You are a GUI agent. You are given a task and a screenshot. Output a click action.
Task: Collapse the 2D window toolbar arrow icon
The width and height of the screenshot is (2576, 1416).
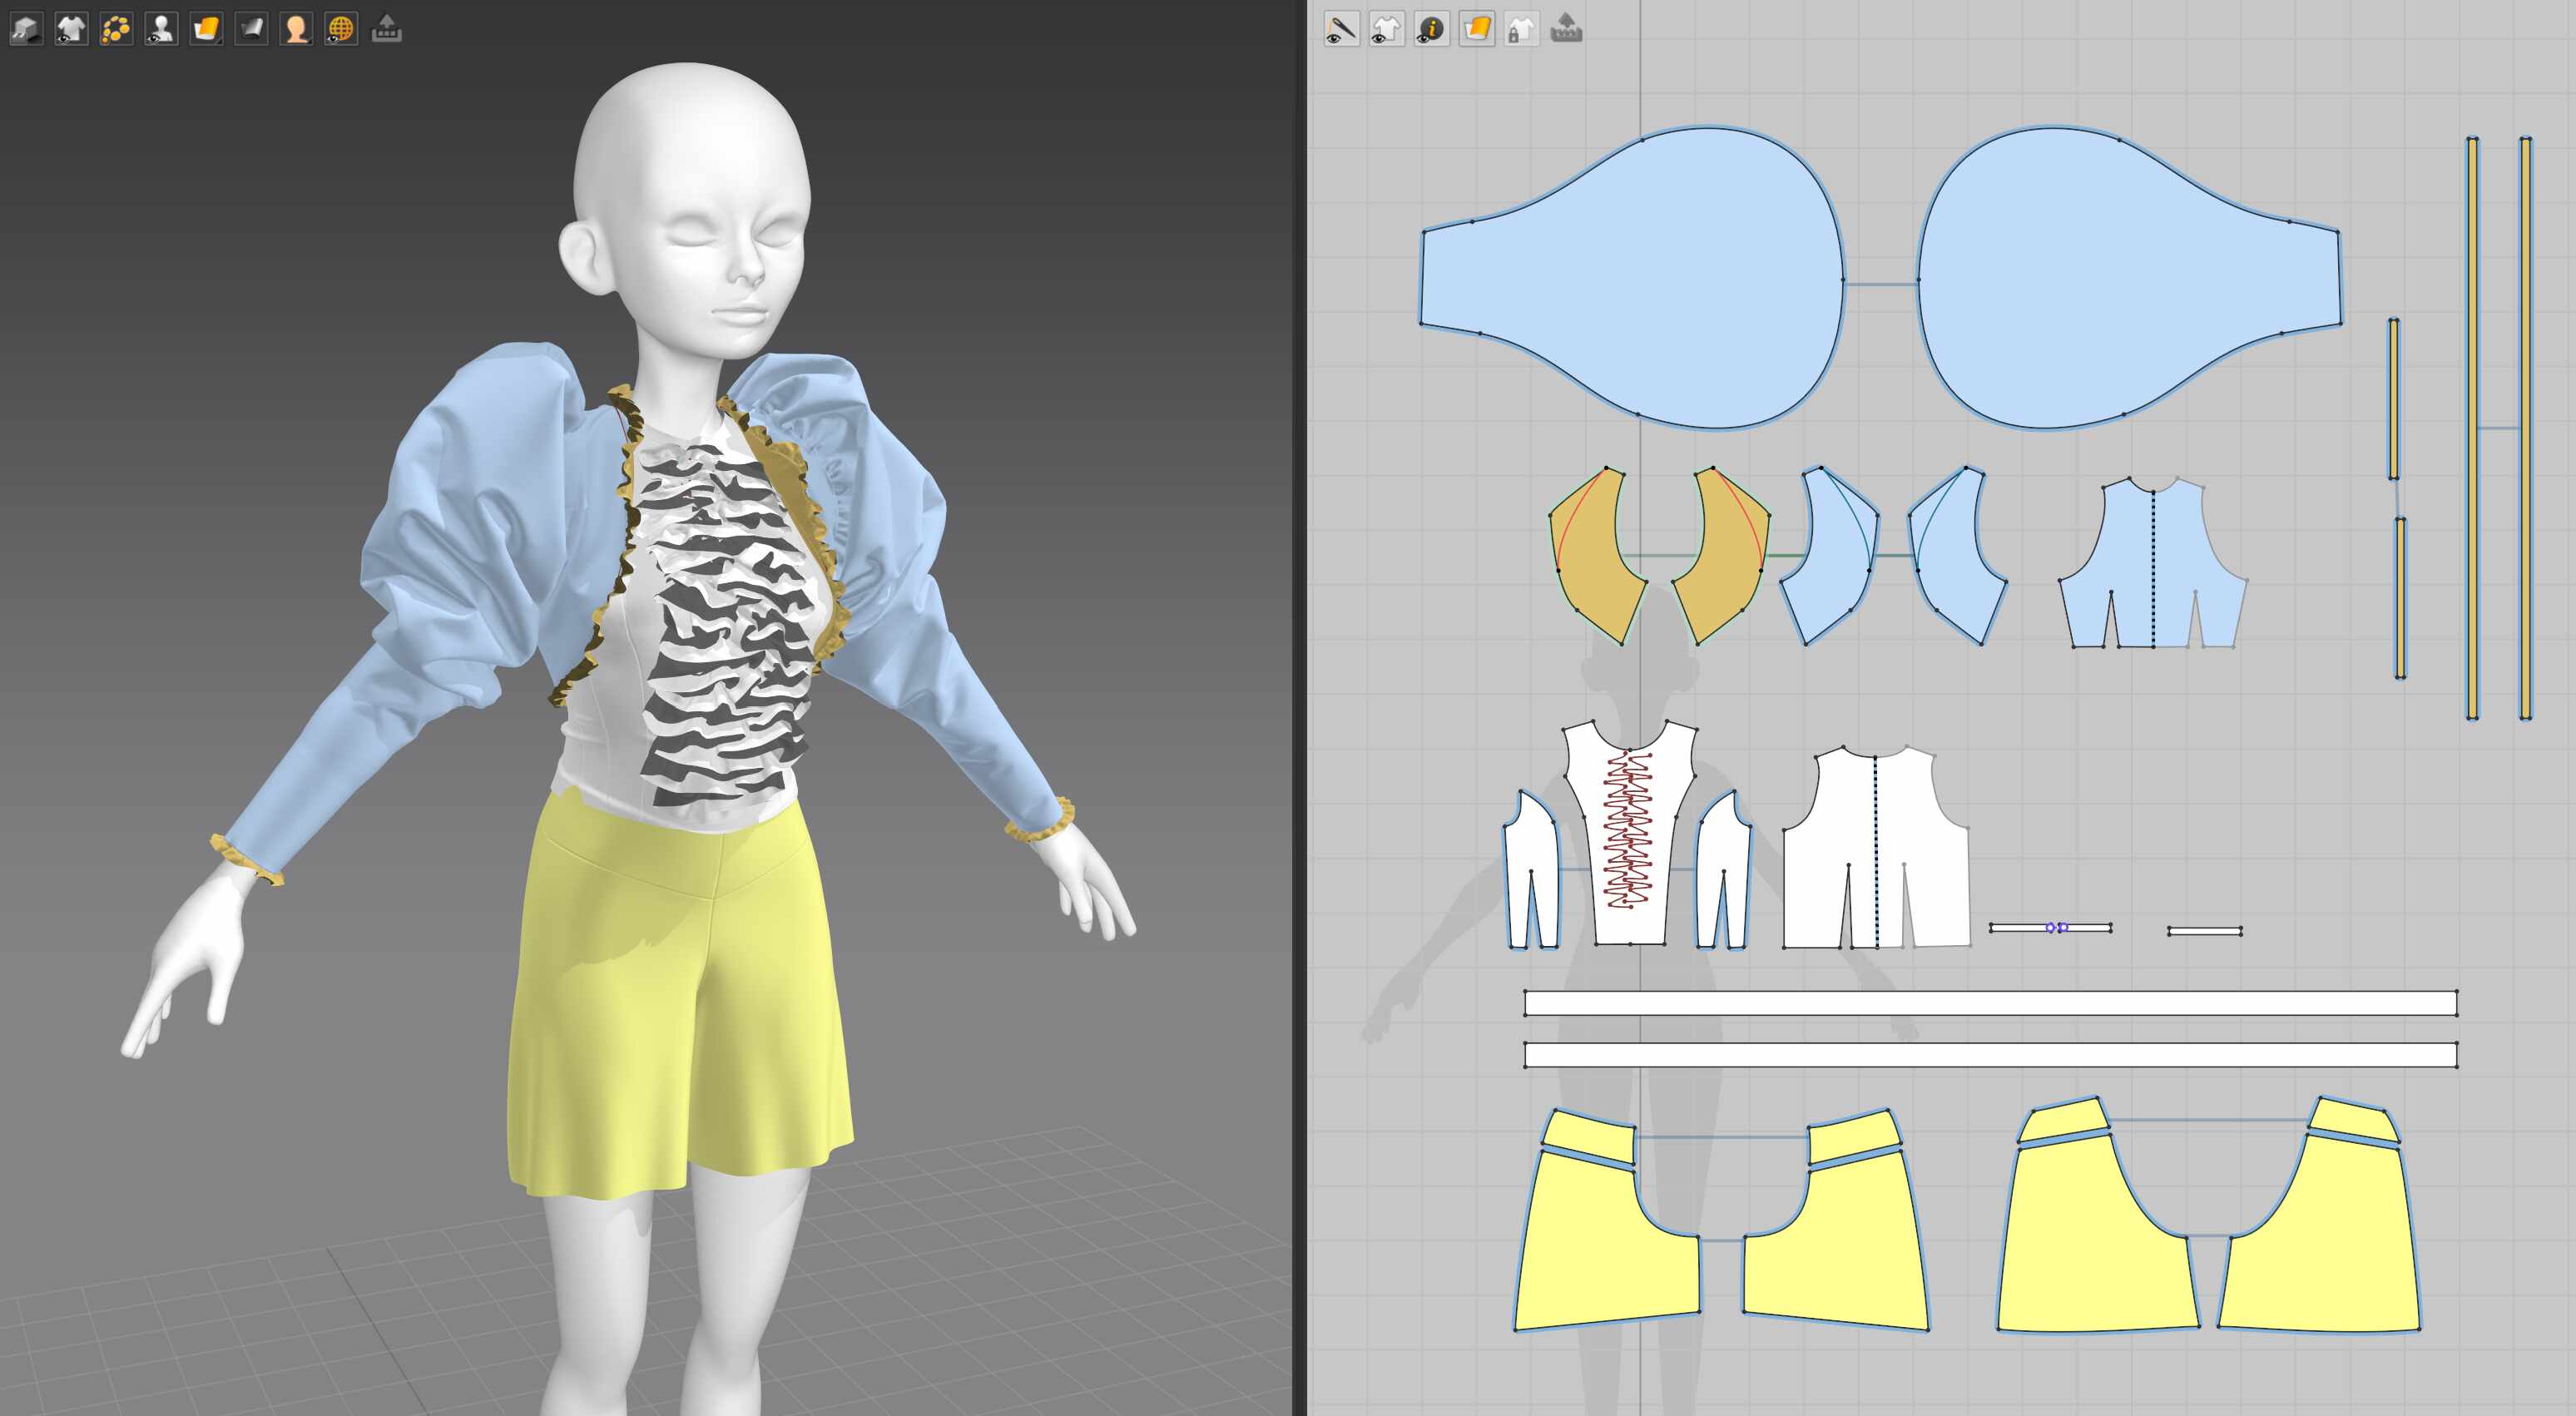tap(1567, 29)
